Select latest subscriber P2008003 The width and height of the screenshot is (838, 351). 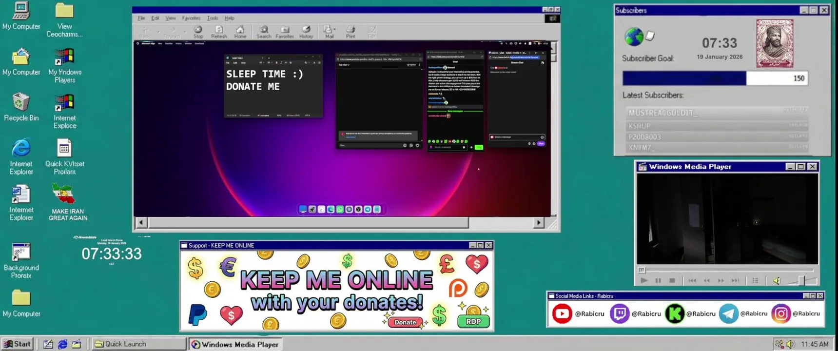click(x=717, y=137)
